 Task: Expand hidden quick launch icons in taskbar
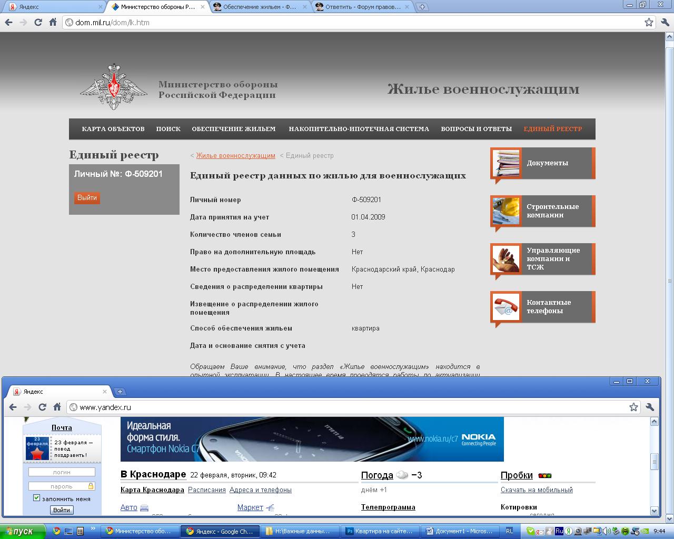click(x=93, y=529)
